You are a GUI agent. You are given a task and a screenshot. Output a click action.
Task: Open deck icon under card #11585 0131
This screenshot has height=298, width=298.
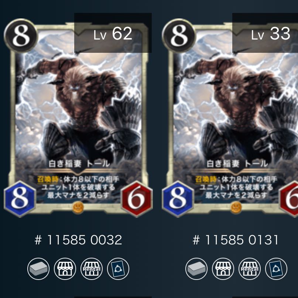pyautogui.click(x=196, y=269)
